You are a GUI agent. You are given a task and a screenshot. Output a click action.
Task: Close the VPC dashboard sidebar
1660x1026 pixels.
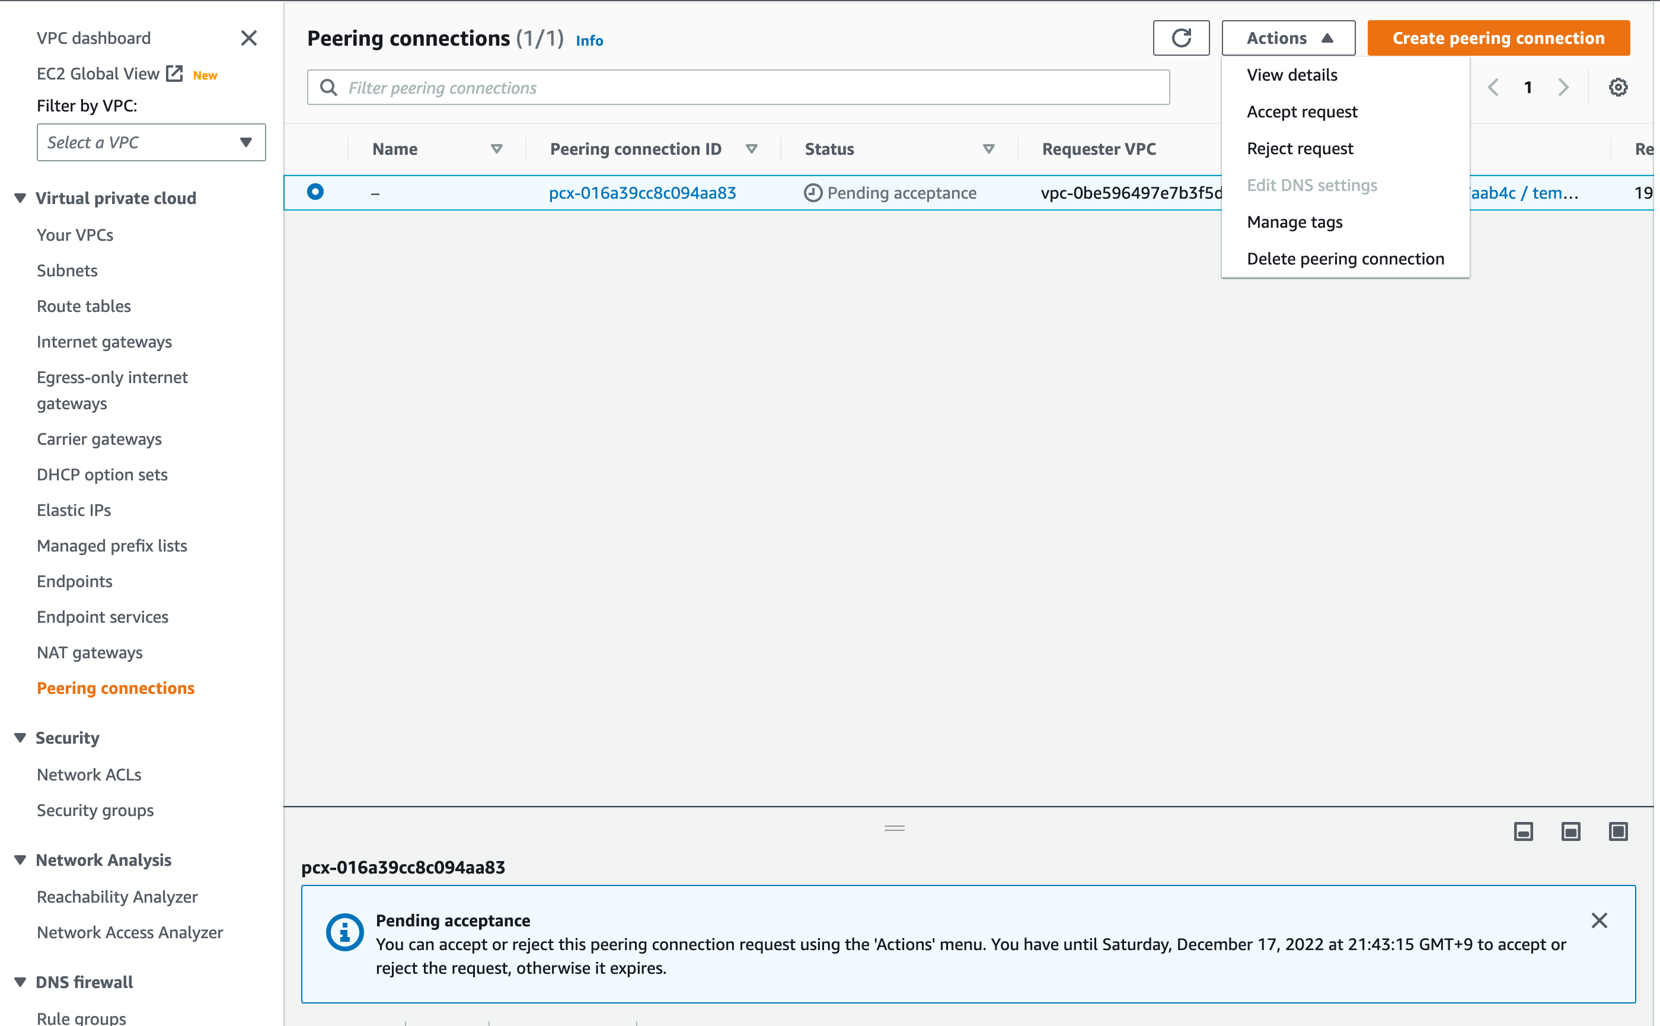[x=248, y=38]
